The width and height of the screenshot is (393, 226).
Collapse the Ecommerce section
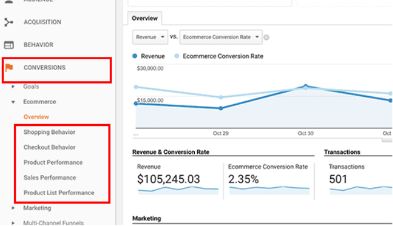pos(13,102)
